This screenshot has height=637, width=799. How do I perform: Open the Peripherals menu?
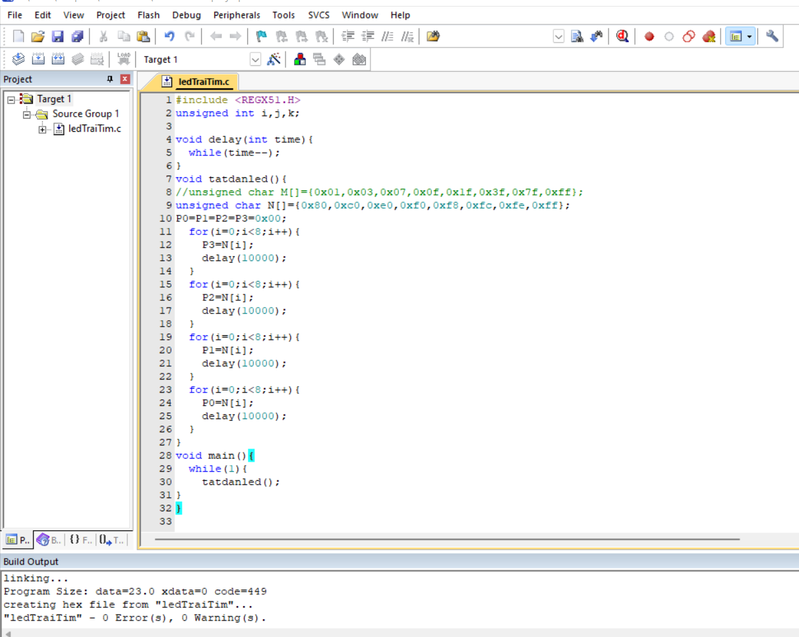pyautogui.click(x=237, y=14)
